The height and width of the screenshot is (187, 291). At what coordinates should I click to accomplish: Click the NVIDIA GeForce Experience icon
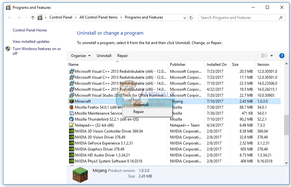pyautogui.click(x=72, y=143)
